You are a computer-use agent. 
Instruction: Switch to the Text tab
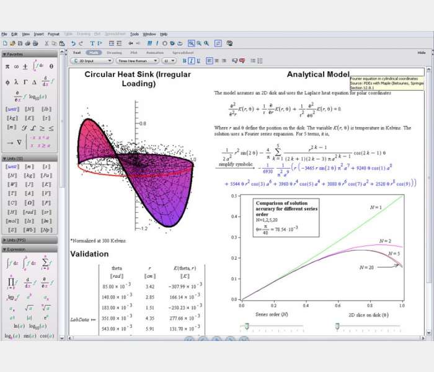[77, 53]
